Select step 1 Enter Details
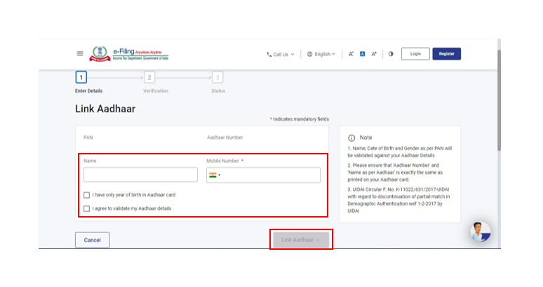The height and width of the screenshot is (287, 543). 81,77
